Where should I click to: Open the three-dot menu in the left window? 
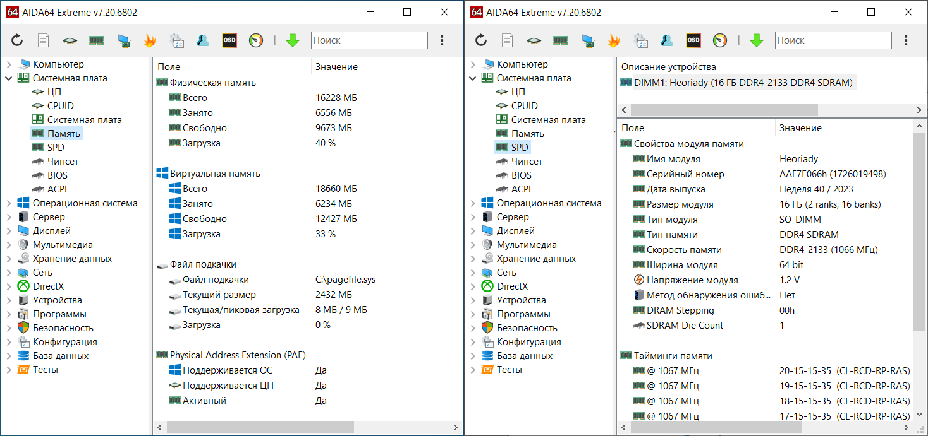442,40
